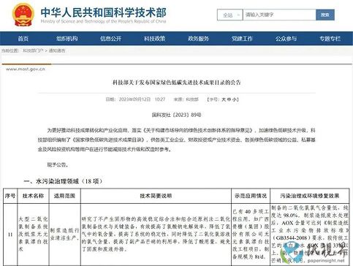Viewport: 353px width, 266px height.
Task: Click the keyword search input field
Action: [279, 15]
